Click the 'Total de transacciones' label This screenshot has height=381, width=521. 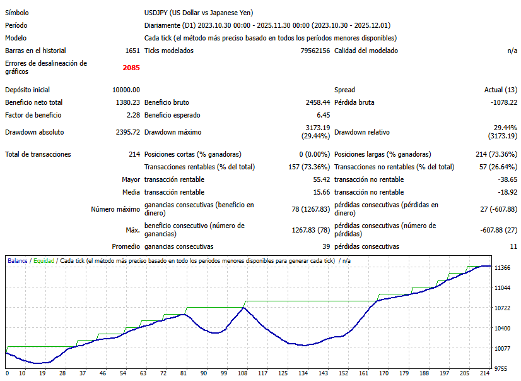click(x=38, y=154)
